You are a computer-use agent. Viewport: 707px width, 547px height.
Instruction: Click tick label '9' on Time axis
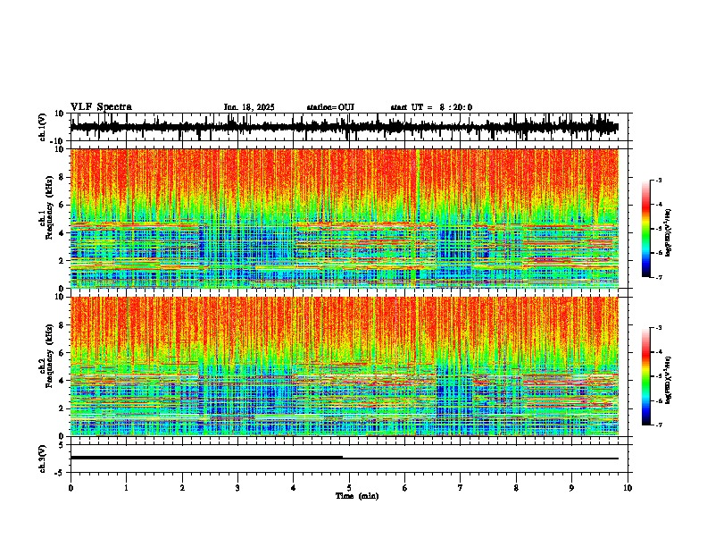point(571,488)
